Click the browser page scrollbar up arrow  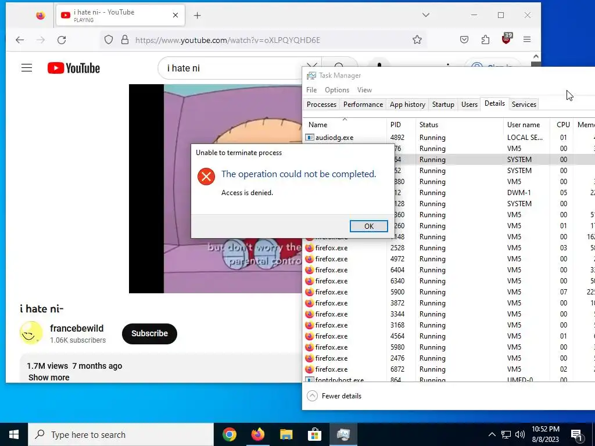point(536,56)
